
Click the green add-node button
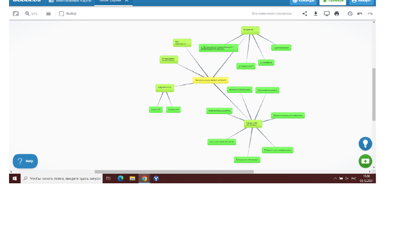click(x=365, y=161)
